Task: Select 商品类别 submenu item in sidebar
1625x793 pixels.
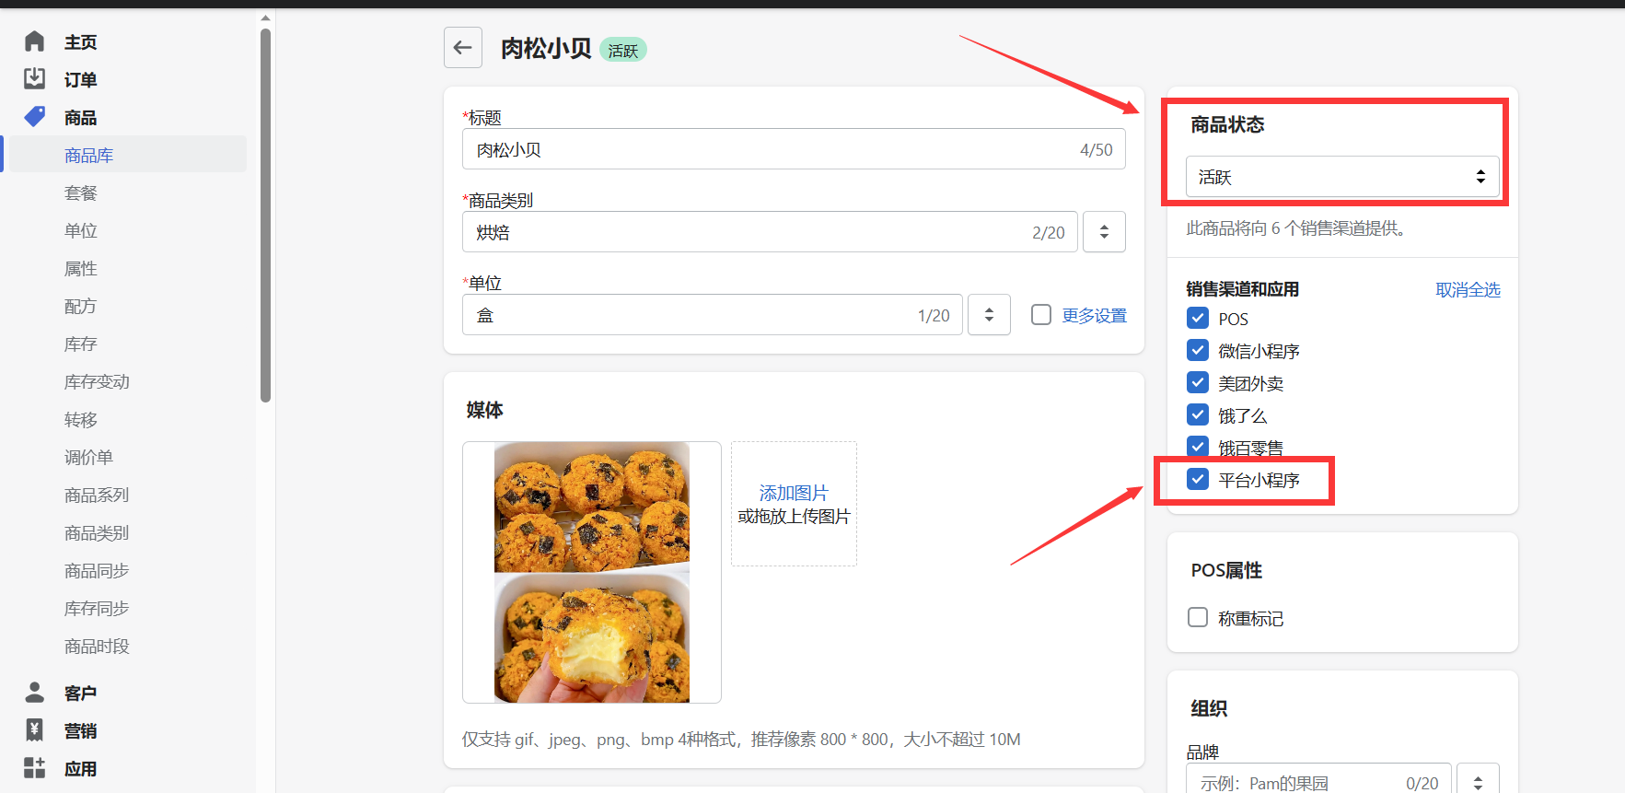Action: pos(97,533)
